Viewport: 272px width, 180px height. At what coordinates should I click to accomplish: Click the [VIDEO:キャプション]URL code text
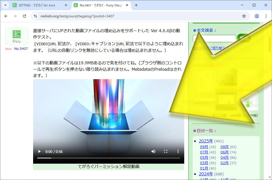(x=100, y=44)
